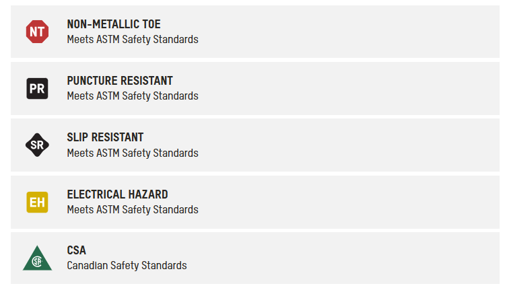Click ASTM description under Slip Resistant
Screen dimensions: 507x288
tap(133, 153)
